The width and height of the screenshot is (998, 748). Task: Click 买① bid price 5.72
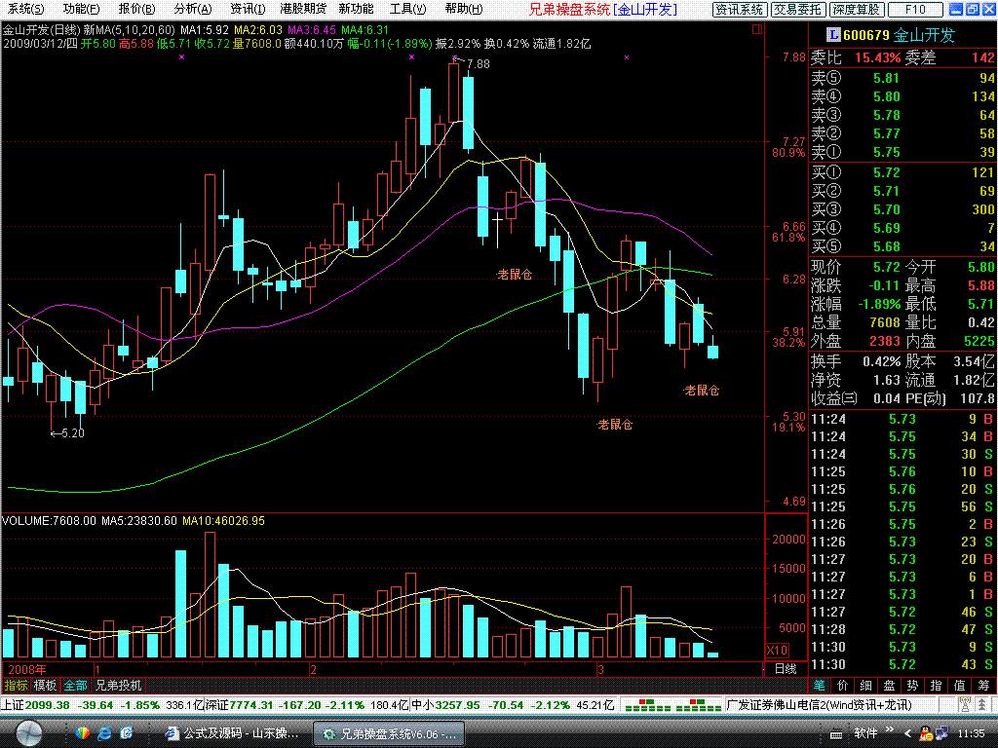886,172
